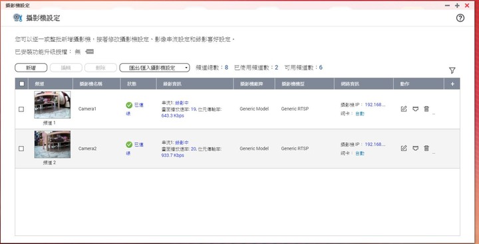Image resolution: width=479 pixels, height=244 pixels.
Task: Maximize the 攝影機設定 window with plus
Action: pyautogui.click(x=457, y=5)
